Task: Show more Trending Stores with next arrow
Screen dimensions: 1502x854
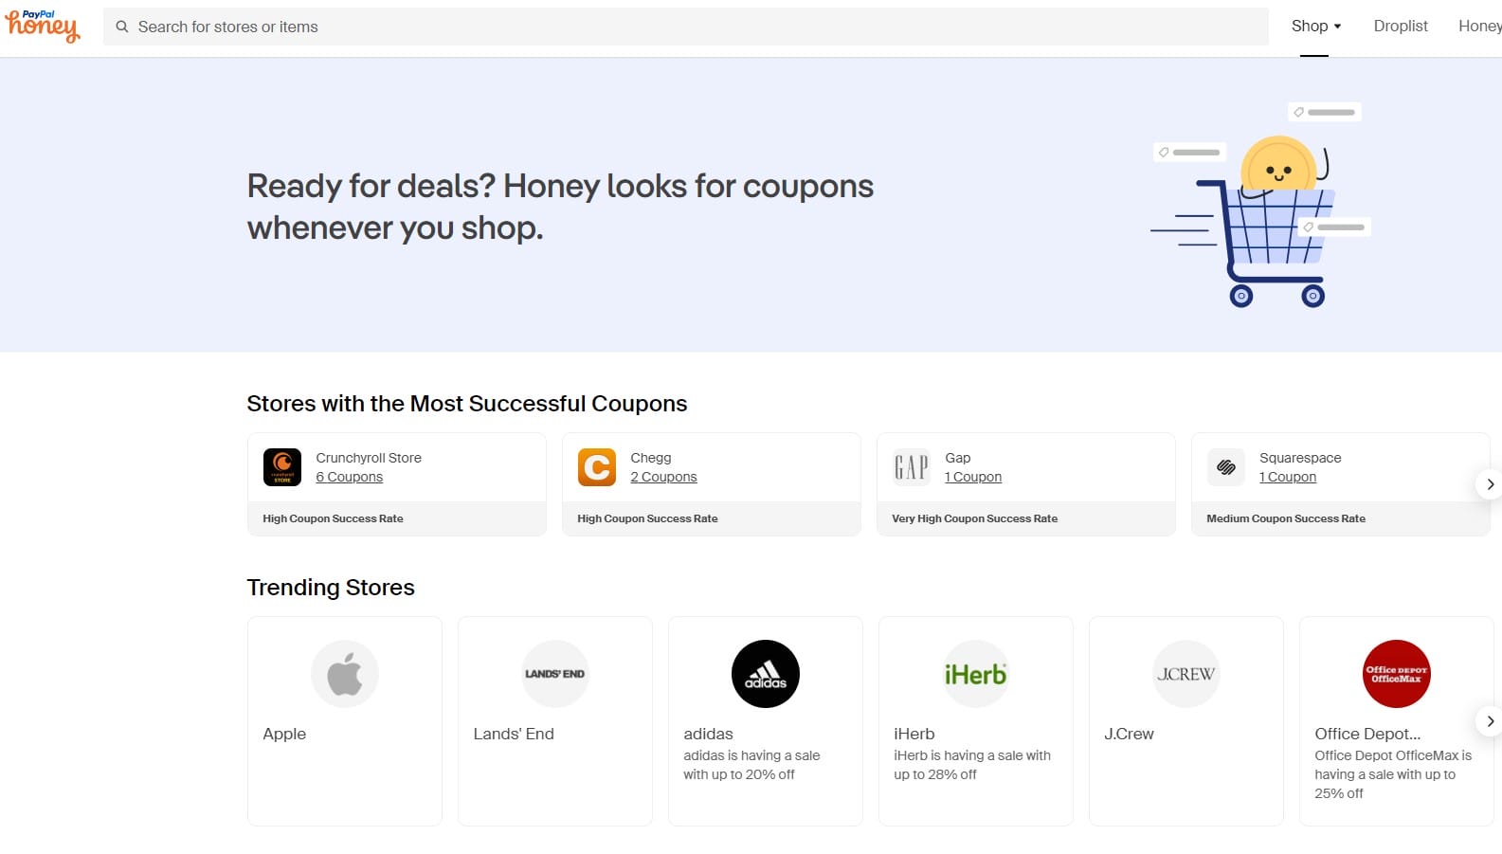Action: click(x=1490, y=721)
